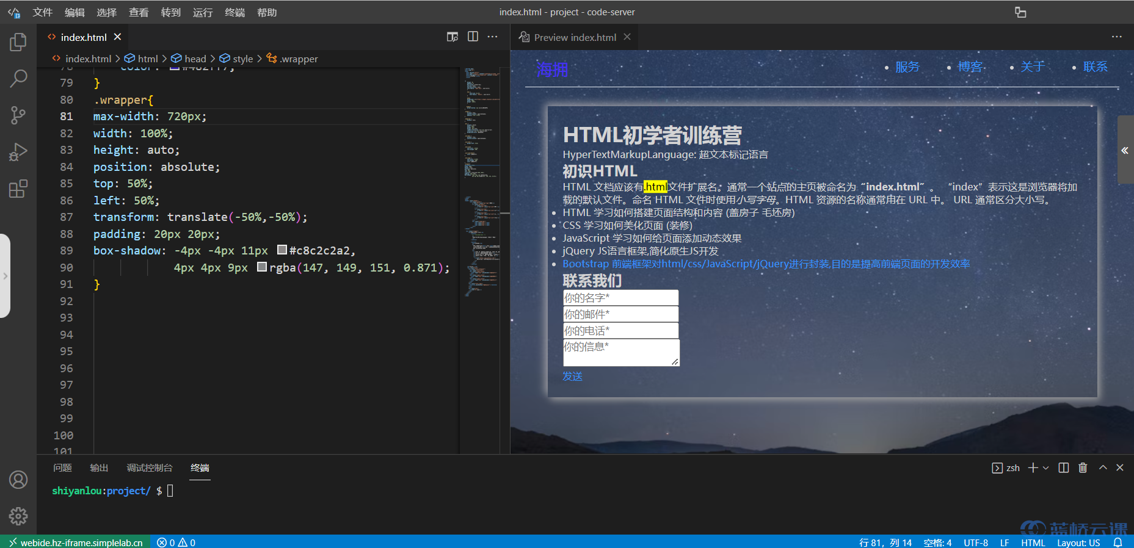Open the new terminal launch profile dropdown

[1046, 467]
